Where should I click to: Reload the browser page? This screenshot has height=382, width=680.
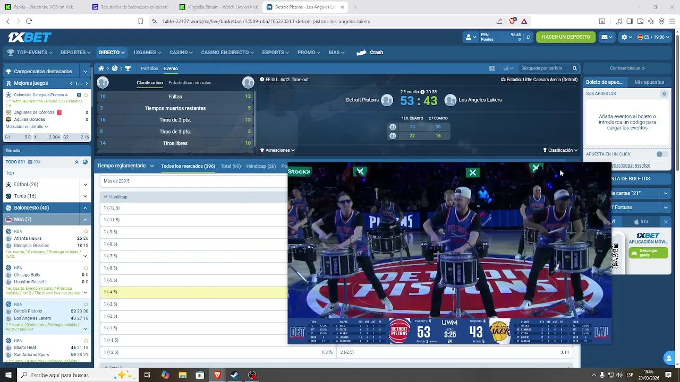pyautogui.click(x=29, y=21)
